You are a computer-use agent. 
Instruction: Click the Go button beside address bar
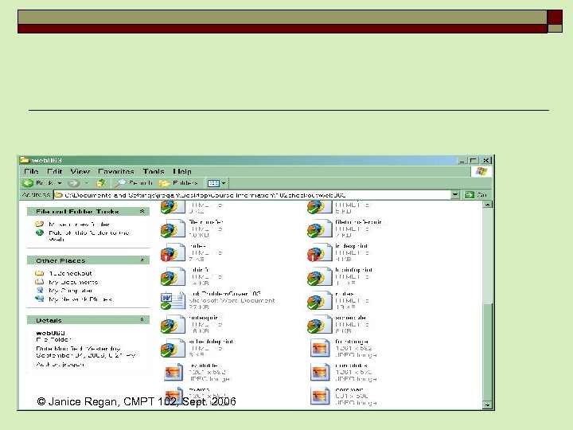tap(476, 195)
